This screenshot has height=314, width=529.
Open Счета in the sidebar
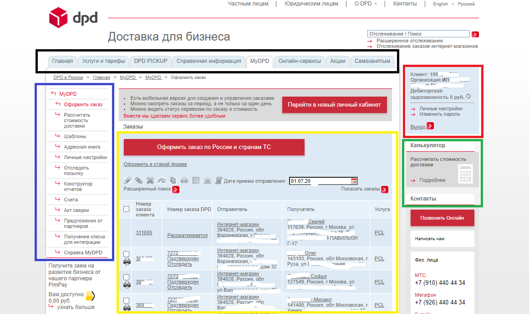point(71,200)
